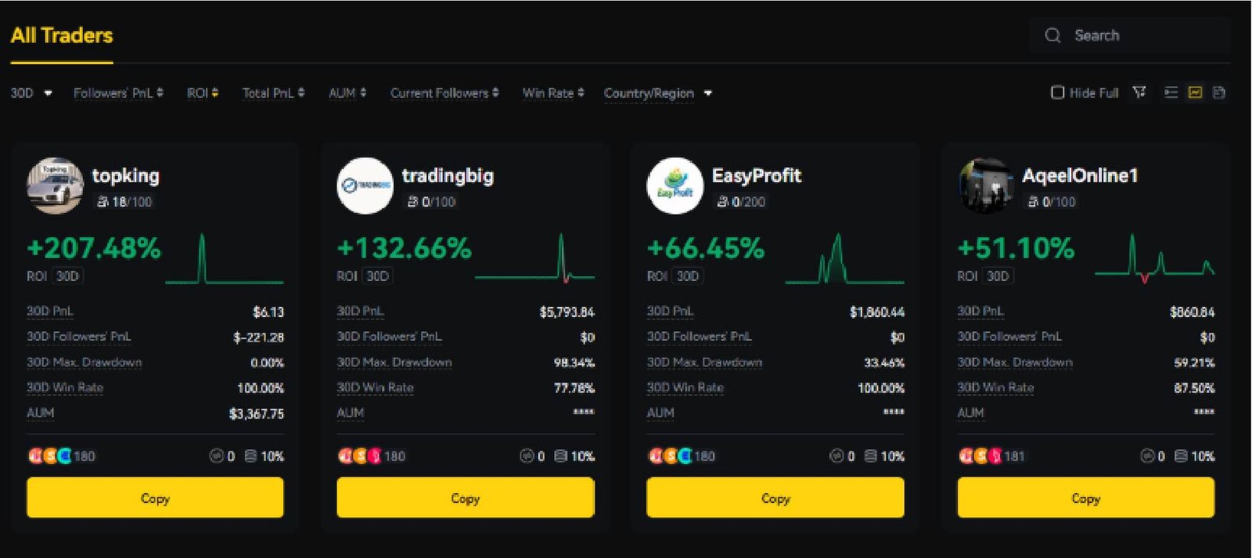Switch to list view layout icon
The image size is (1252, 558).
(x=1171, y=92)
